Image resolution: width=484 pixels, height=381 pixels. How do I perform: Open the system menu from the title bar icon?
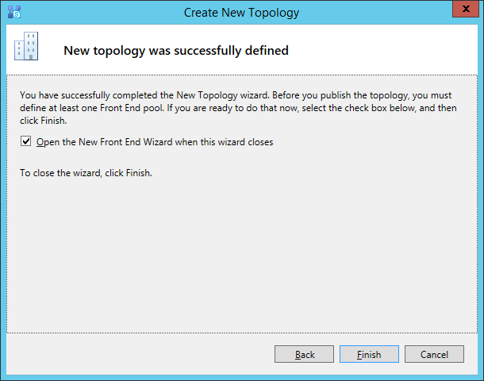point(14,12)
